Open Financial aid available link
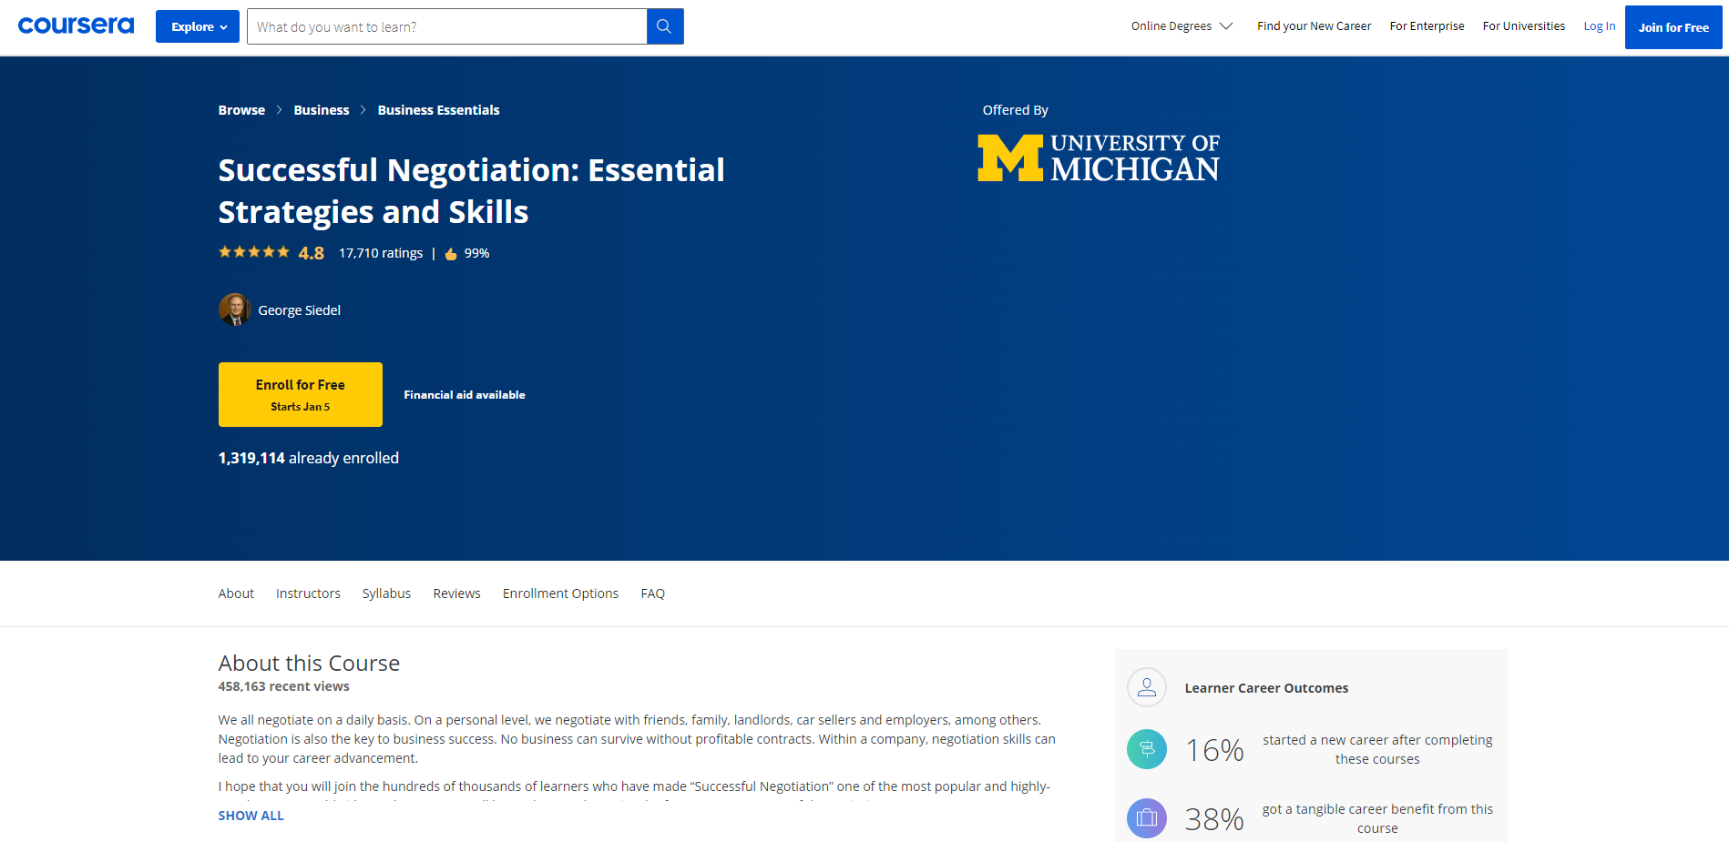 (465, 395)
